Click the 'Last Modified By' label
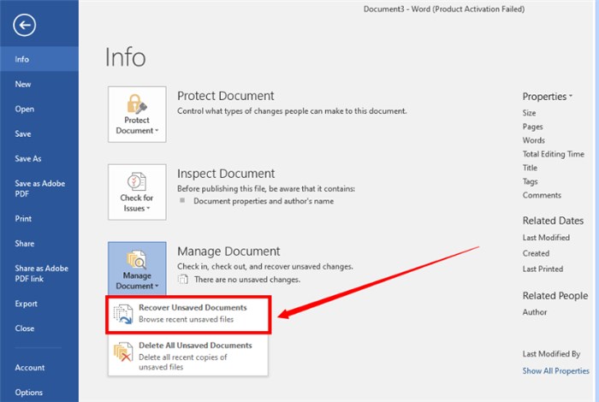Screen dimensions: 599x402 click(551, 354)
